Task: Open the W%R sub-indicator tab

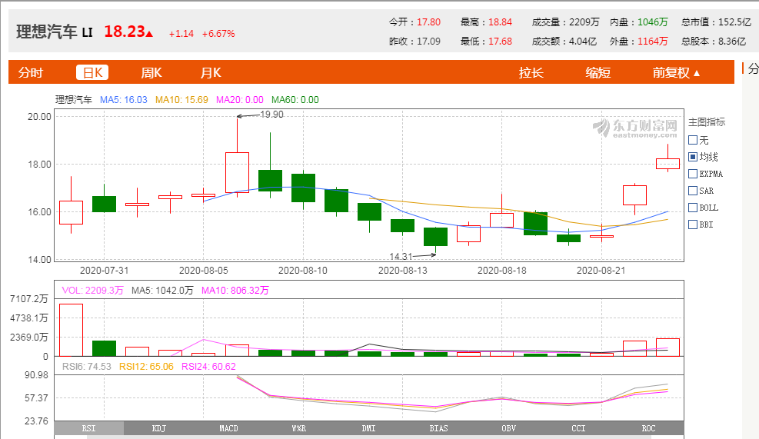Action: 298,428
